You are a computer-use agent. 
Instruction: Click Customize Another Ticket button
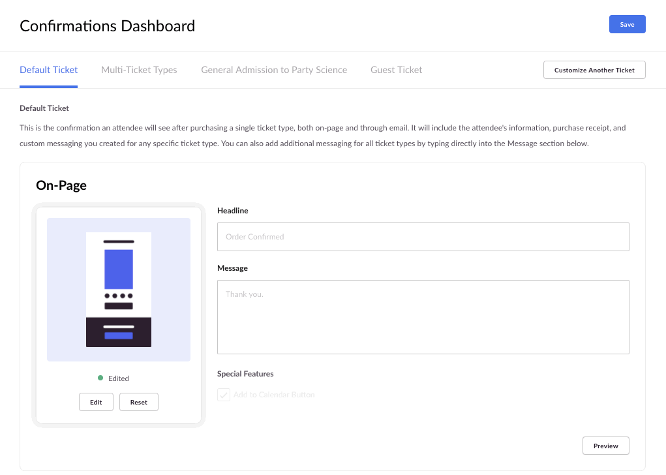click(x=594, y=70)
